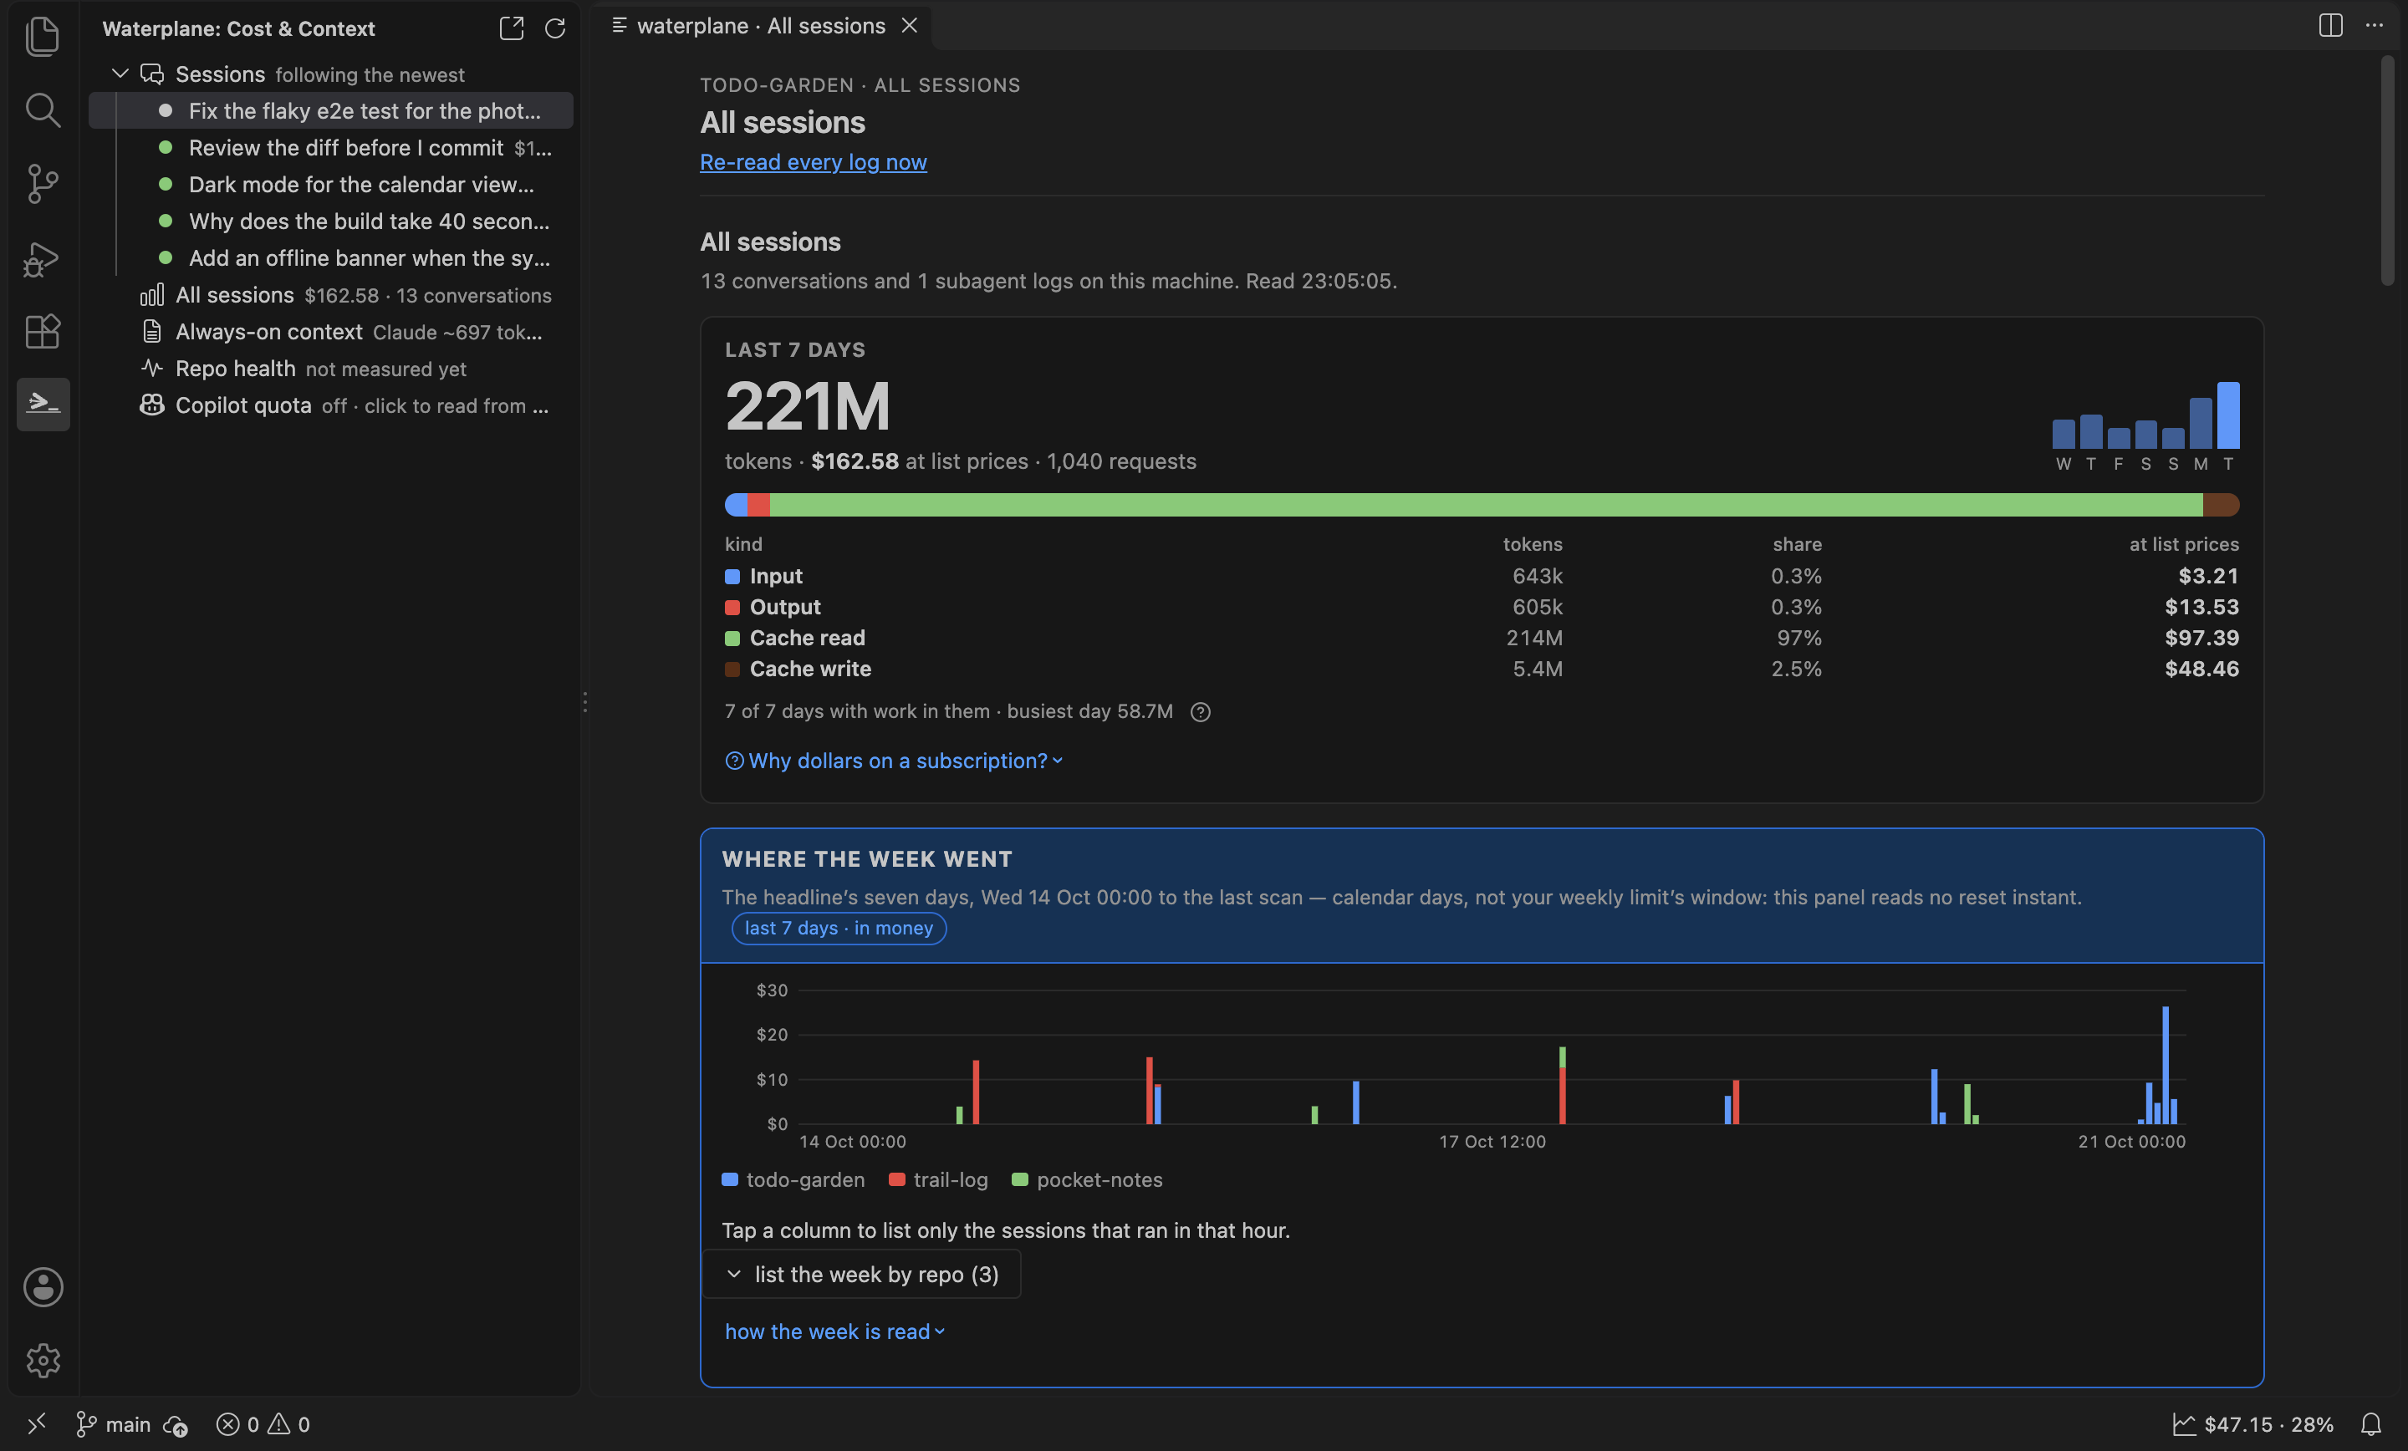Image resolution: width=2408 pixels, height=1451 pixels.
Task: Open session 'Review the diff before I commit'
Action: click(x=330, y=148)
